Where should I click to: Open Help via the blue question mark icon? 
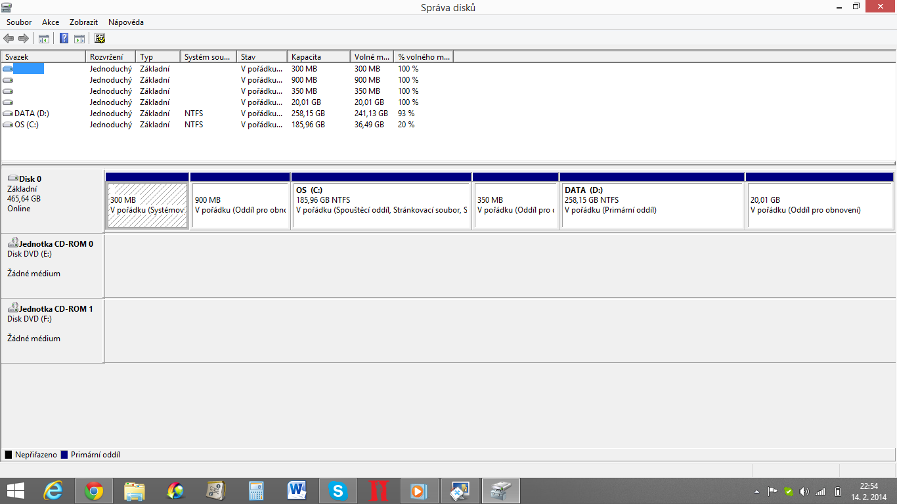64,38
